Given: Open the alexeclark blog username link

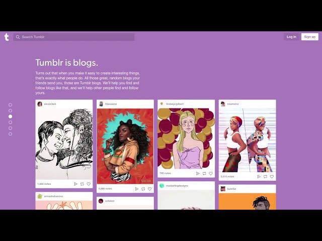Looking at the screenshot, I should (x=50, y=104).
